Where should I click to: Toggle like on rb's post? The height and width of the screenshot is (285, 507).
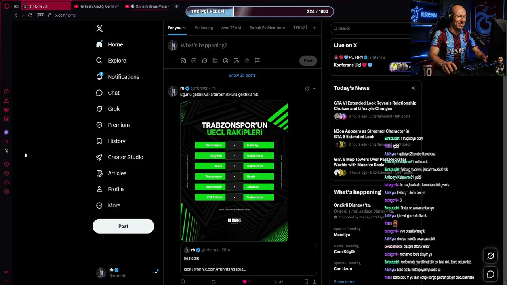pos(246,282)
